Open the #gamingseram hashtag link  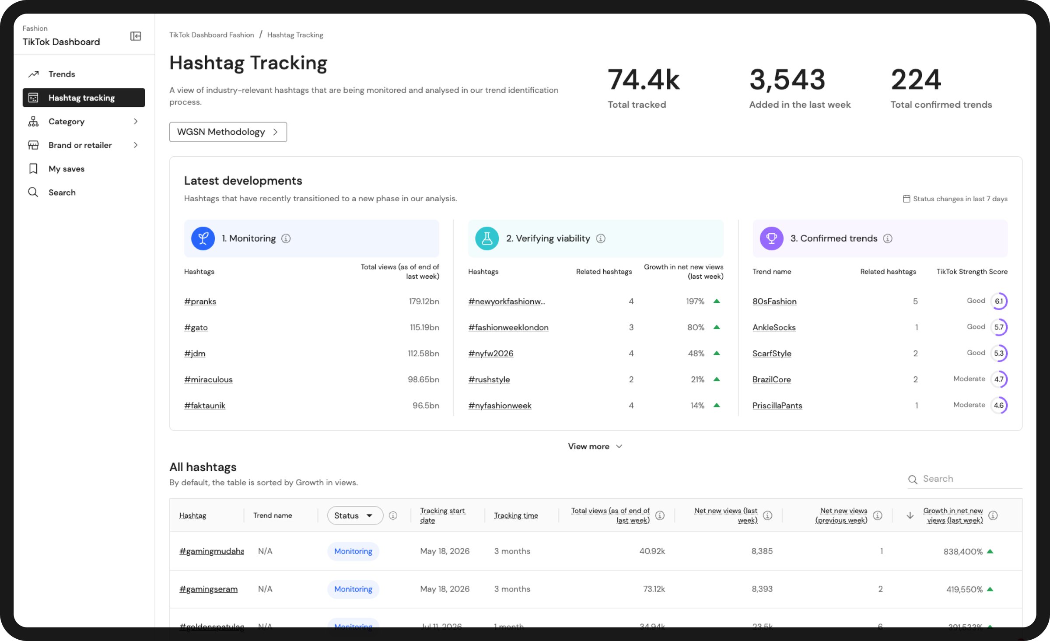(x=208, y=589)
